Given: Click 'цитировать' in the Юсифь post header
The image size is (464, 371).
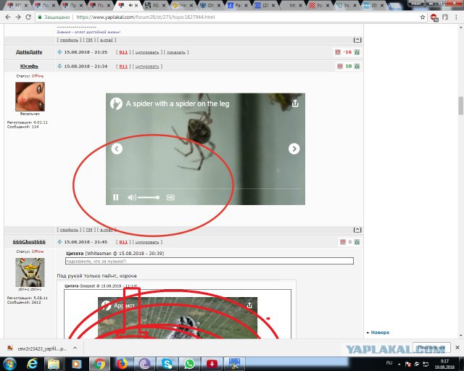Looking at the screenshot, I should [x=147, y=66].
